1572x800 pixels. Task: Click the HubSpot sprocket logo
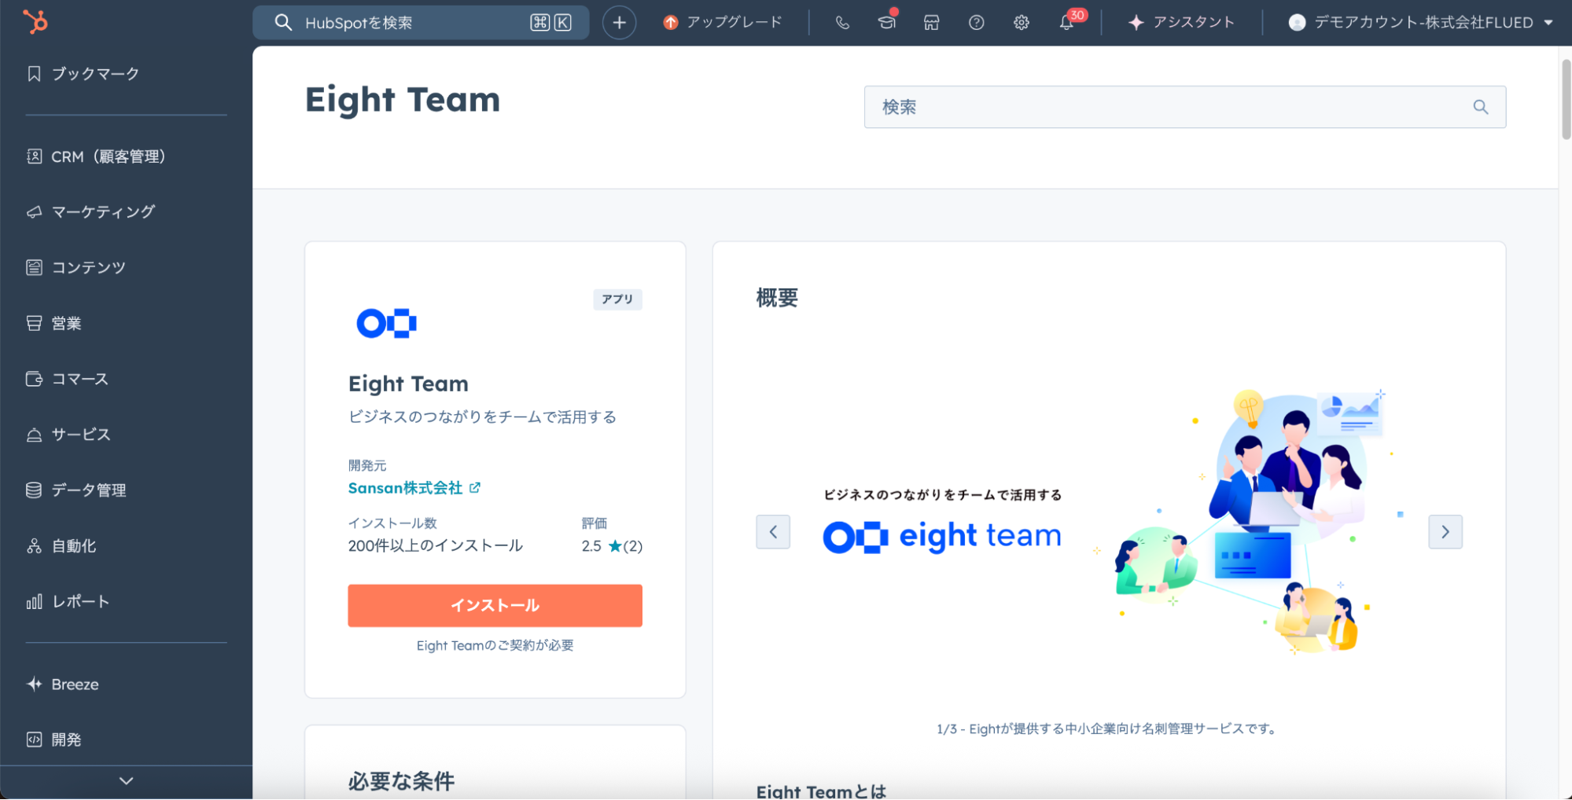tap(35, 21)
